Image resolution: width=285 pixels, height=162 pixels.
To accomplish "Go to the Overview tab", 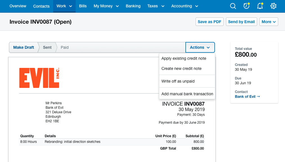I will click(x=18, y=6).
